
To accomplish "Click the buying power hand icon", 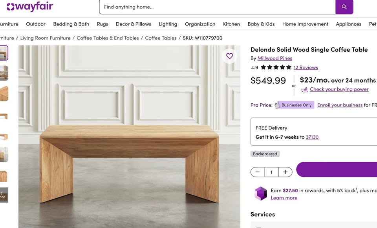I will click(304, 90).
